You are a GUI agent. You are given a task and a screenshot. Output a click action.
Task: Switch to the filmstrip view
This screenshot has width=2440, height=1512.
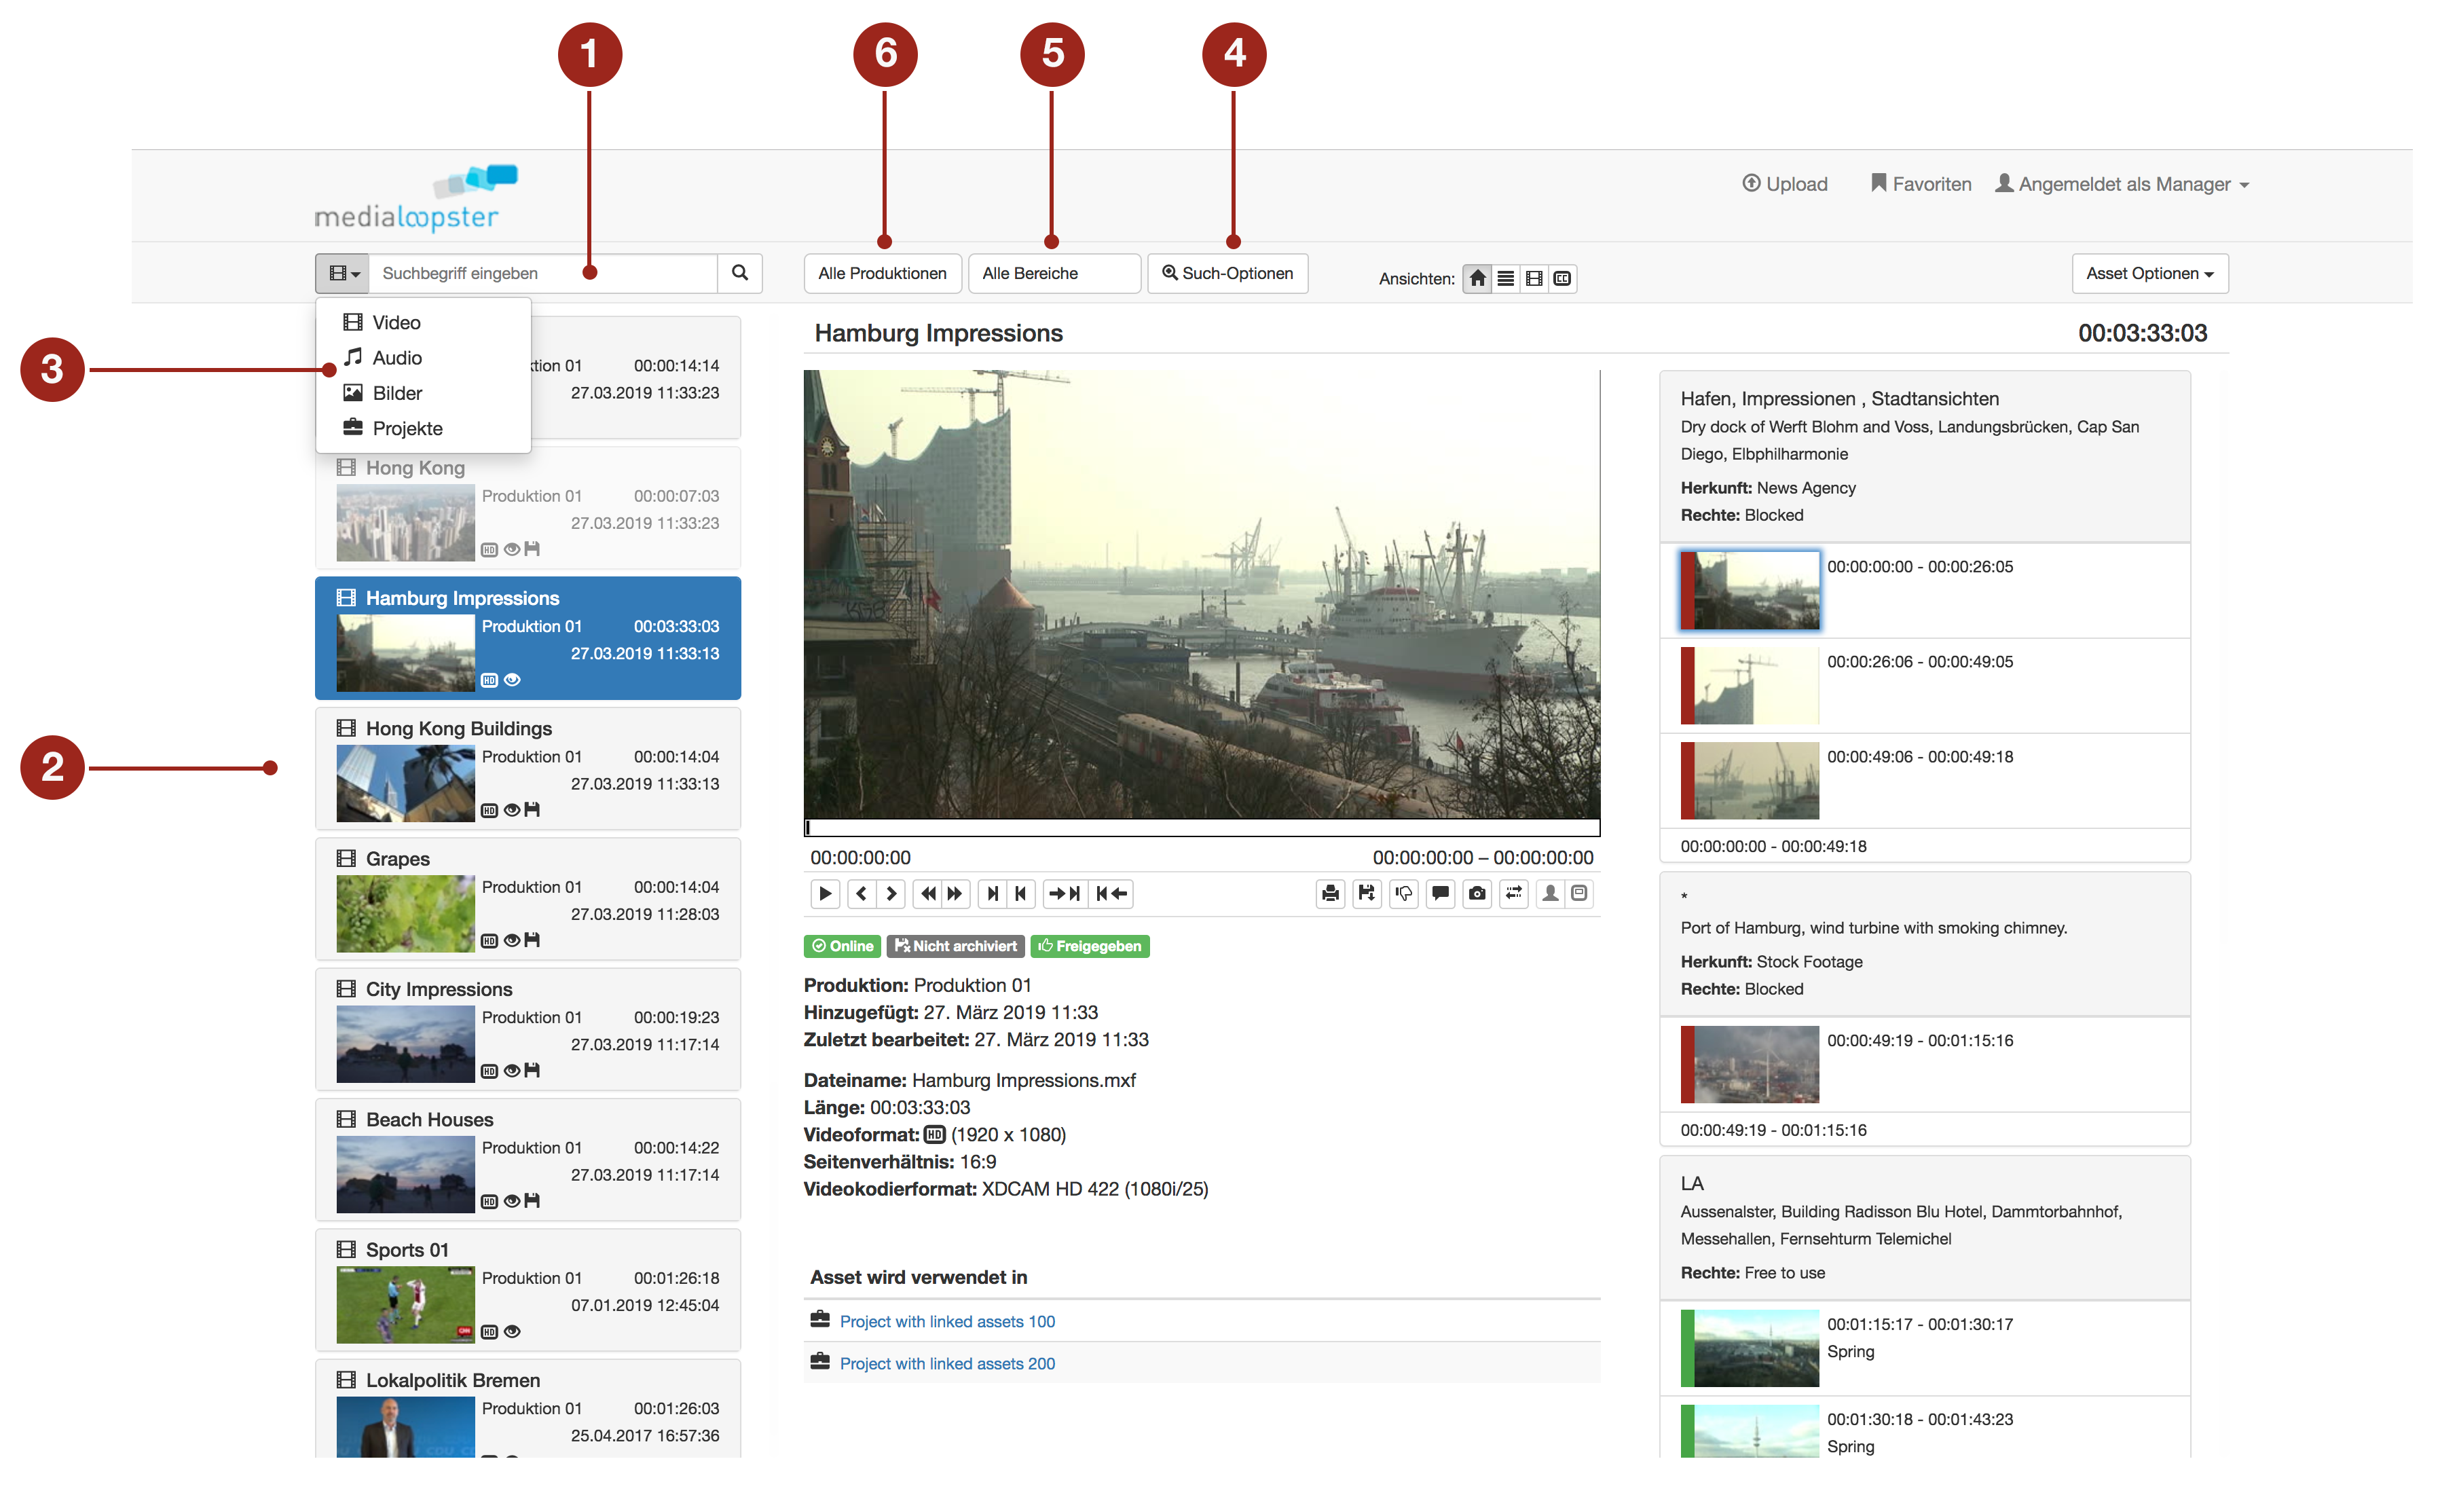(x=1534, y=278)
